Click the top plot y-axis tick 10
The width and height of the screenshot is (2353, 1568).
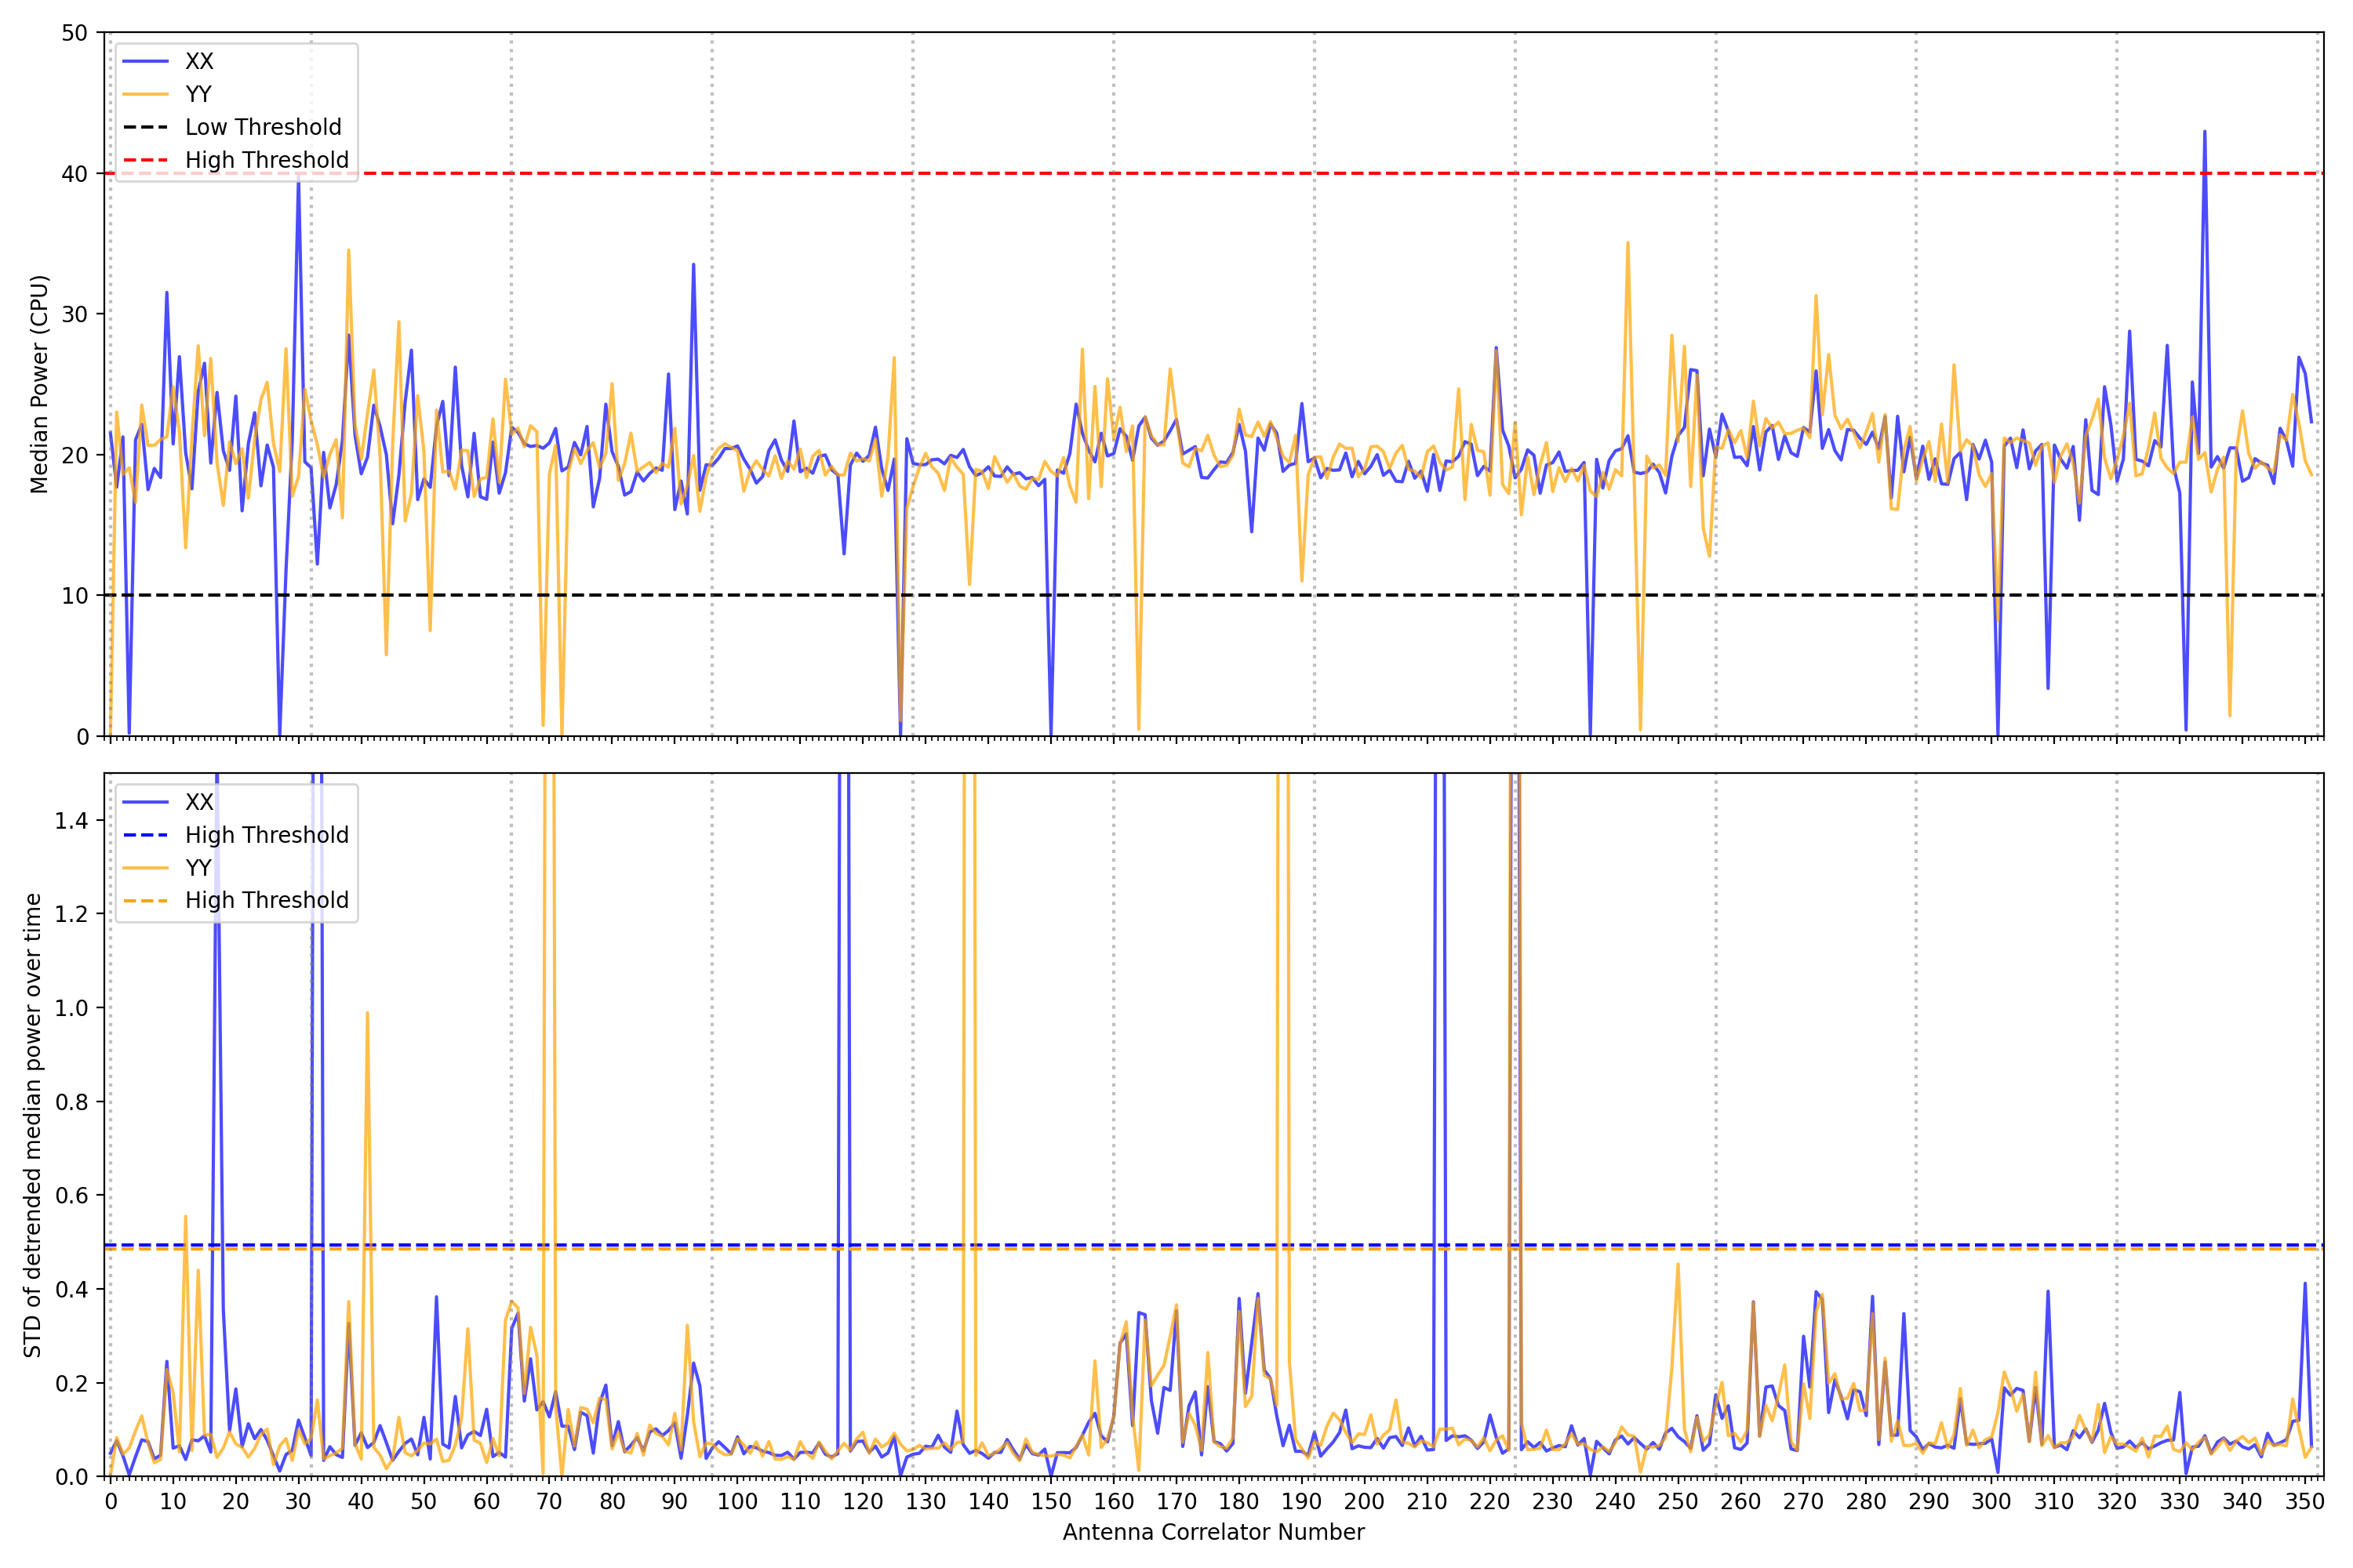click(75, 596)
